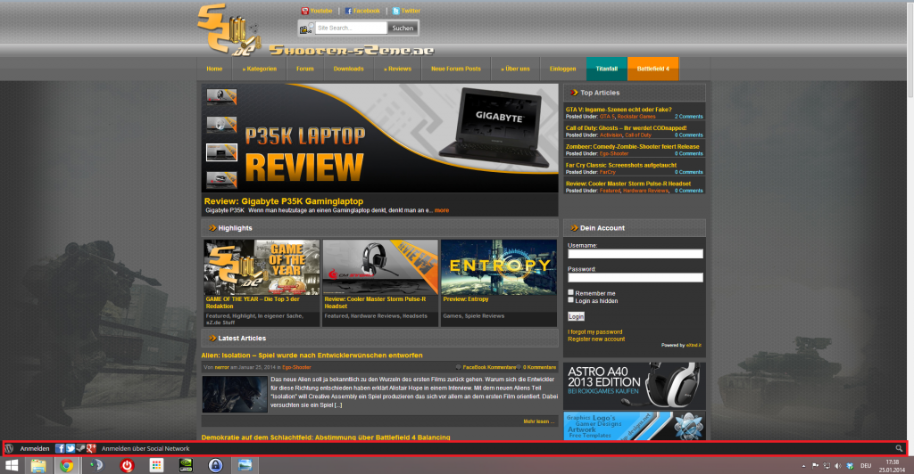Click 'more' link under Gigabyte P35K teaser

pyautogui.click(x=442, y=210)
